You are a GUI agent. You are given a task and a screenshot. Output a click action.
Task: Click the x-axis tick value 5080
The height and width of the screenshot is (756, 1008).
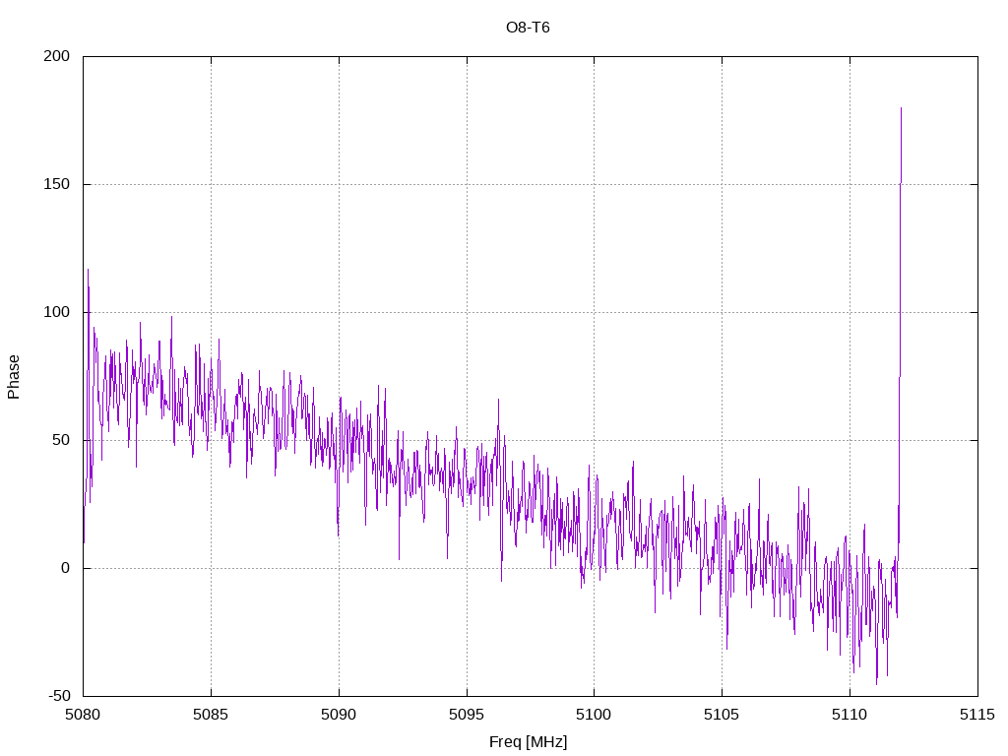pos(83,715)
